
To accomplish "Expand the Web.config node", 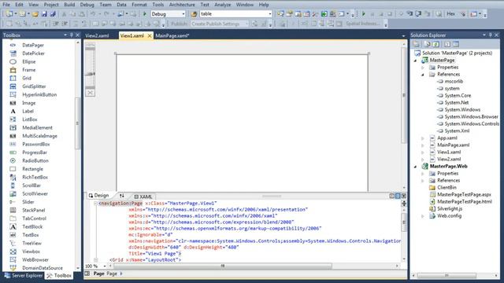I will 423,216.
